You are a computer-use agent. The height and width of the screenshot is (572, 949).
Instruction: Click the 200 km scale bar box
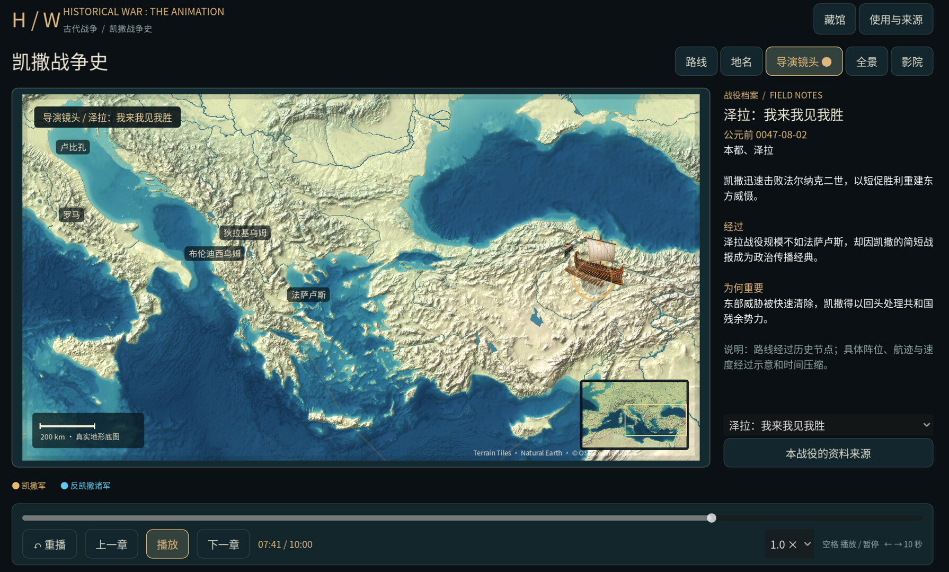point(88,430)
